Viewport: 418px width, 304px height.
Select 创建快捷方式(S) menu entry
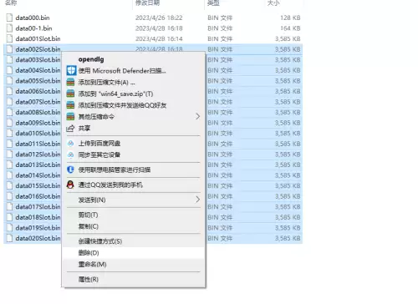[x=134, y=241]
